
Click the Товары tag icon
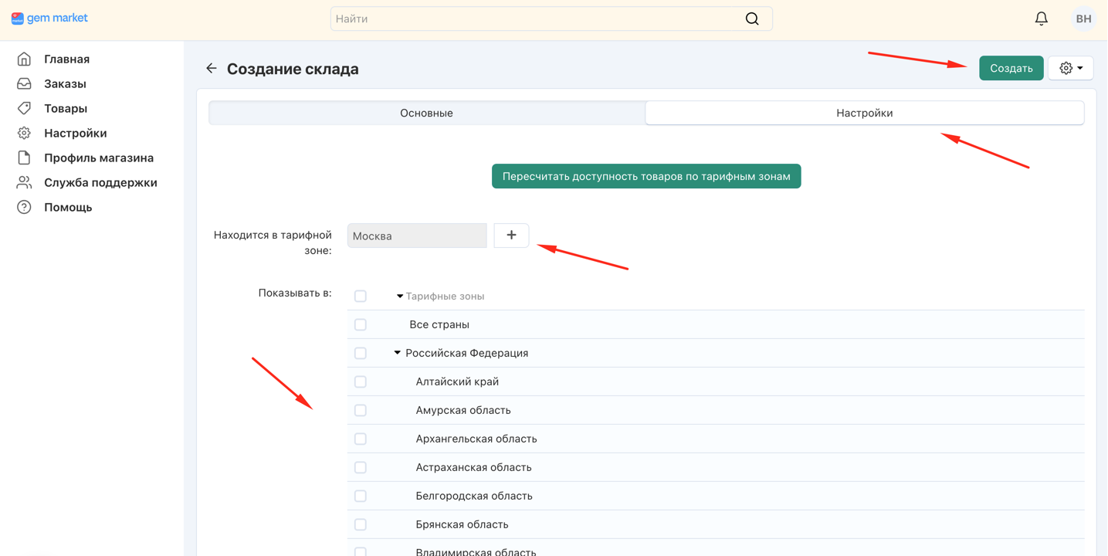[x=25, y=108]
